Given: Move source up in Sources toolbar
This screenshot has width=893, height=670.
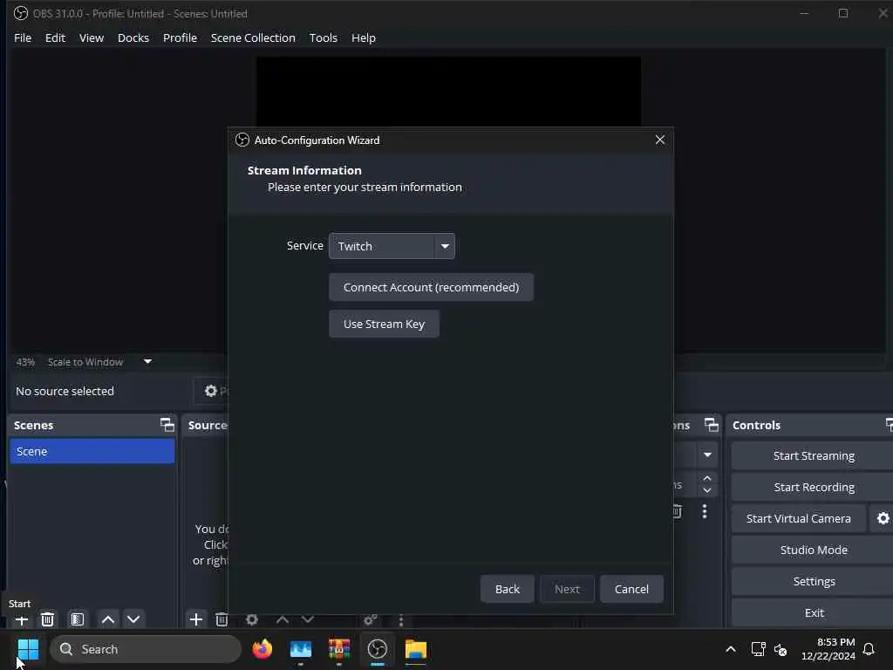Looking at the screenshot, I should (x=283, y=619).
